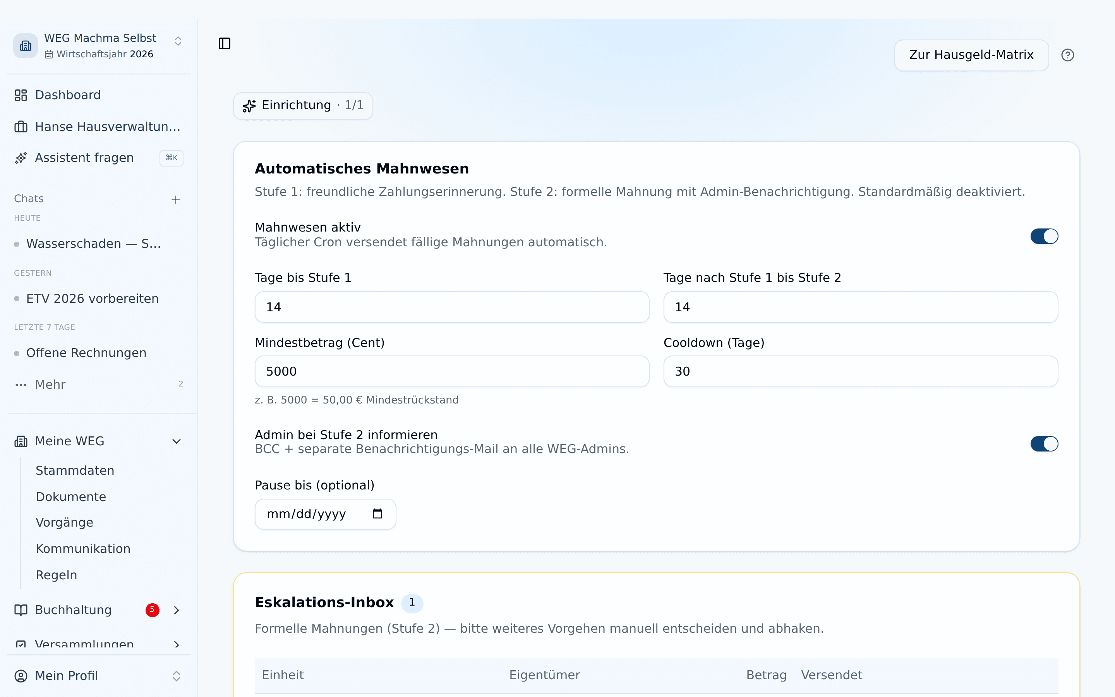Go to Vorgänge
Viewport: 1115px width, 697px height.
click(65, 522)
